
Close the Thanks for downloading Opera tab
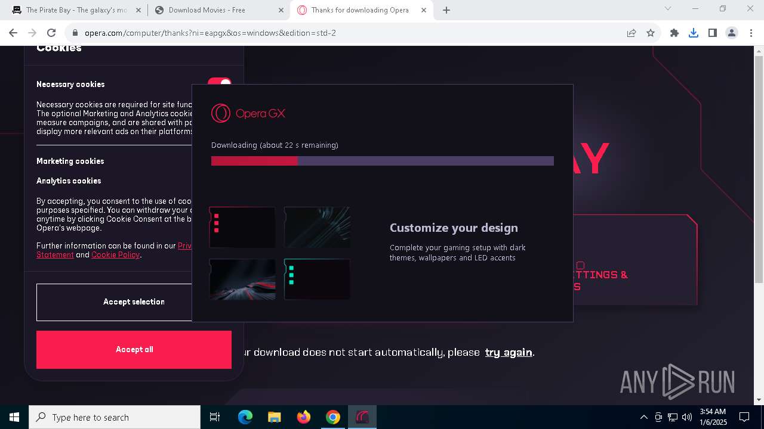[423, 10]
